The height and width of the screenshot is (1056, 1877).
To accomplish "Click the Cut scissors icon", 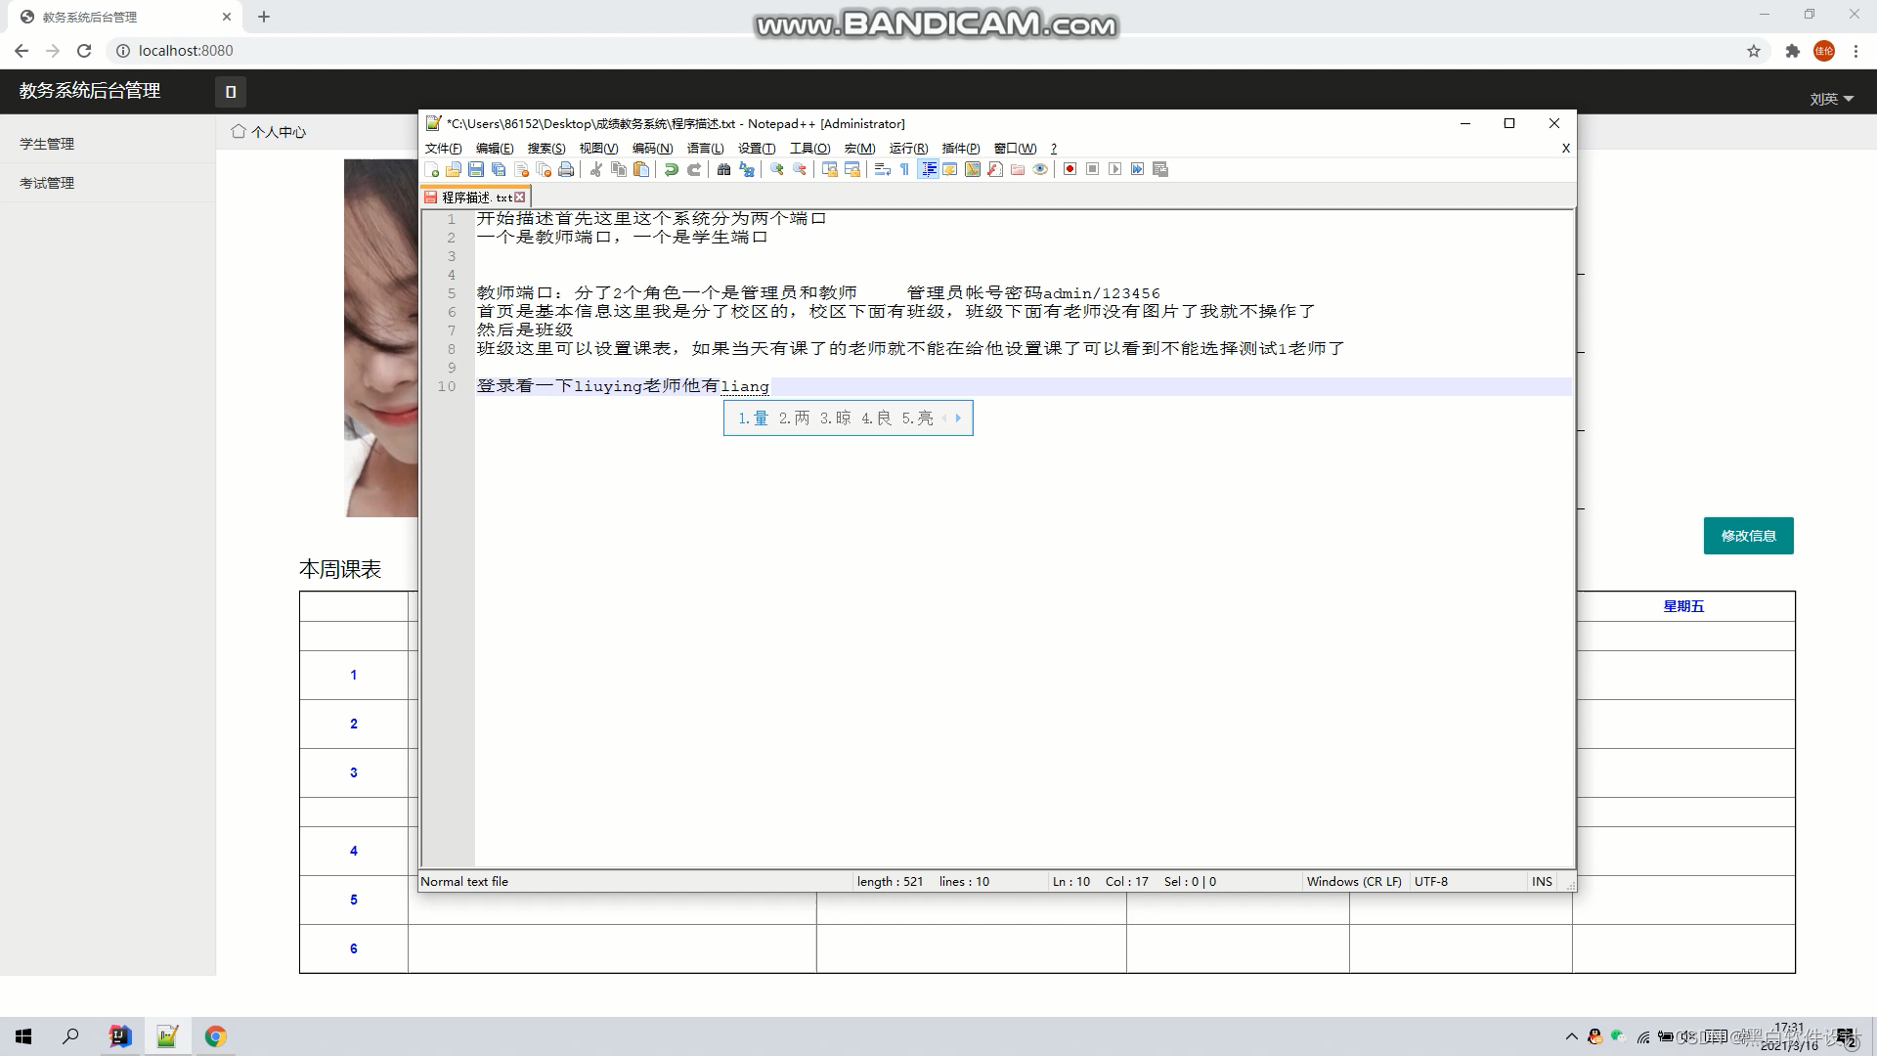I will click(595, 169).
